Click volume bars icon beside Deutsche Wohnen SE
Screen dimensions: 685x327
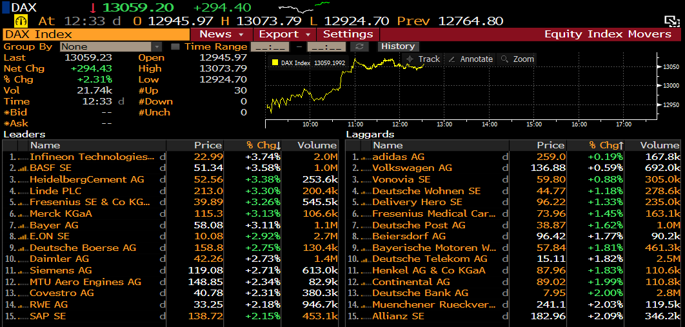click(365, 191)
